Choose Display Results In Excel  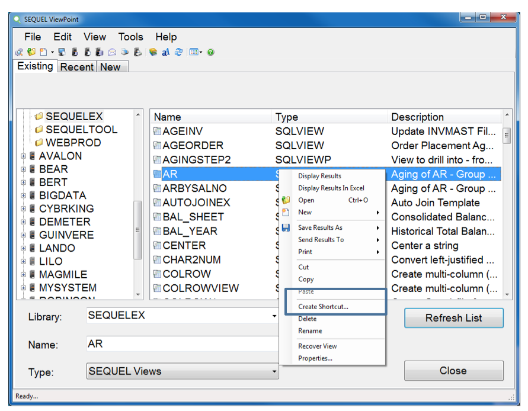pyautogui.click(x=331, y=188)
